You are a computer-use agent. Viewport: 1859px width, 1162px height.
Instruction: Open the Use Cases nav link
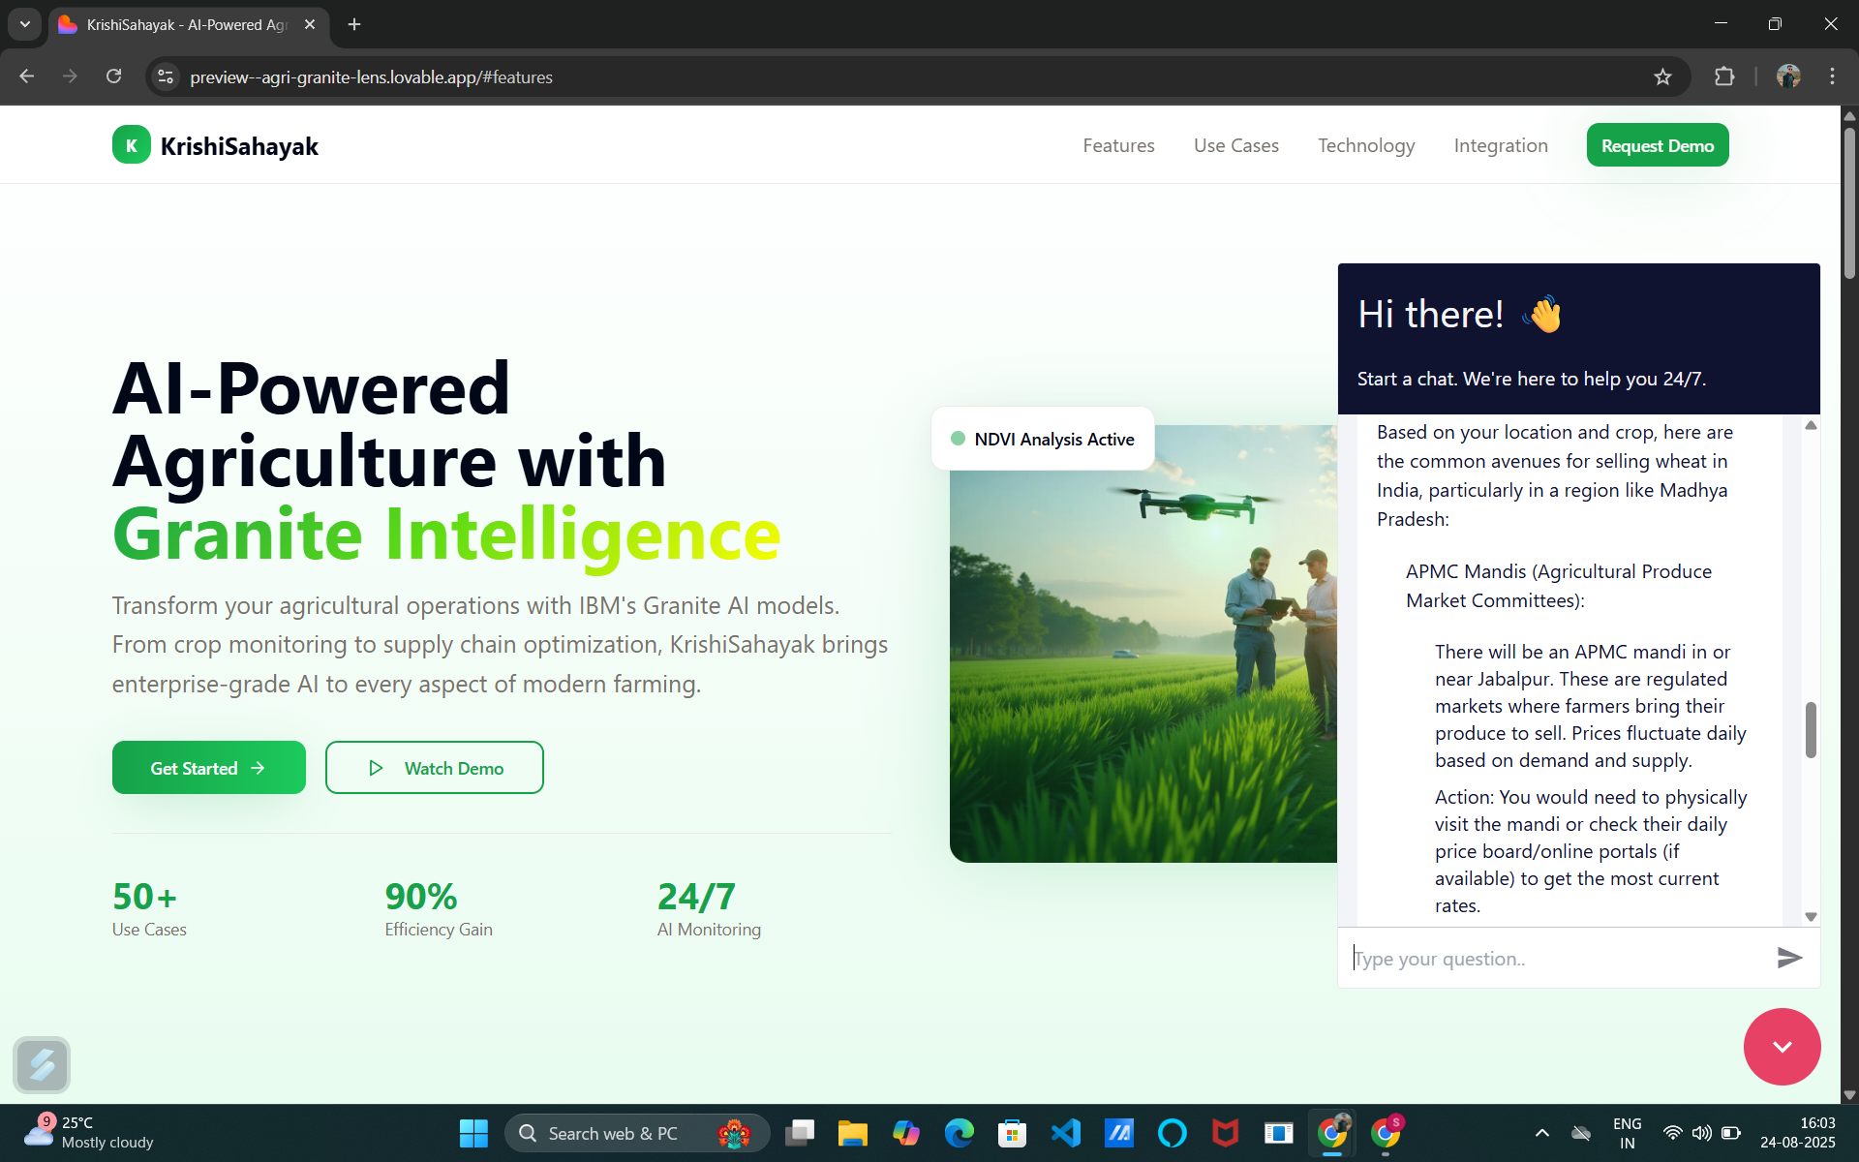[x=1235, y=145]
